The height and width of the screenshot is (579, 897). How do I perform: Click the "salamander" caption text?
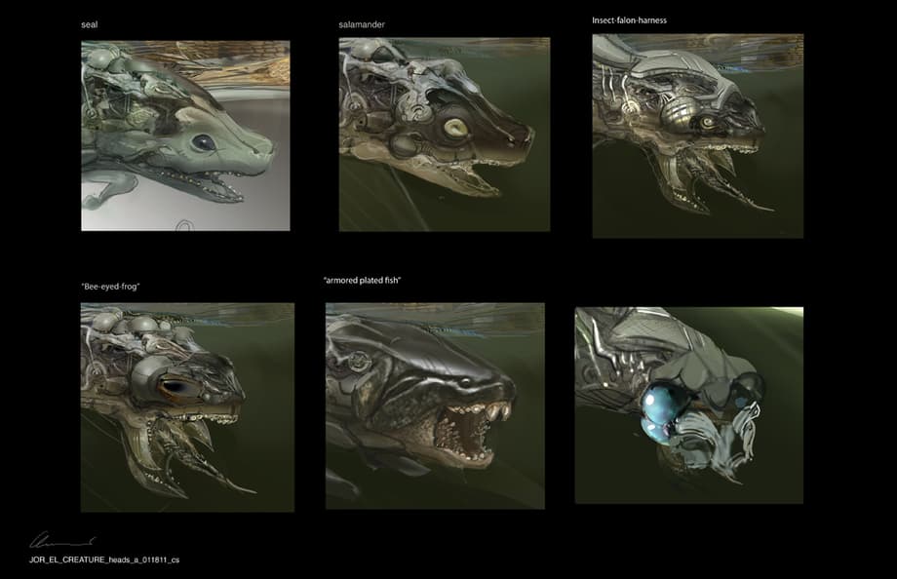360,22
